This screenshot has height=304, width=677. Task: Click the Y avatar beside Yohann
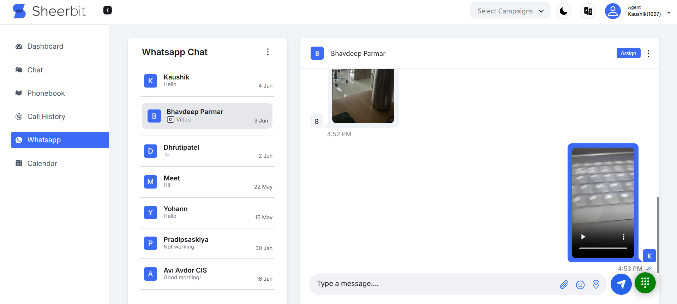150,213
